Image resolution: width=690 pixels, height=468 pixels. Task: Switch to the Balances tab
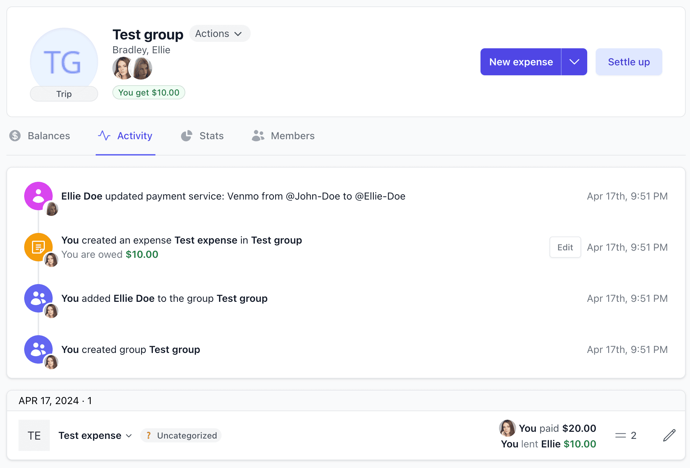point(48,136)
